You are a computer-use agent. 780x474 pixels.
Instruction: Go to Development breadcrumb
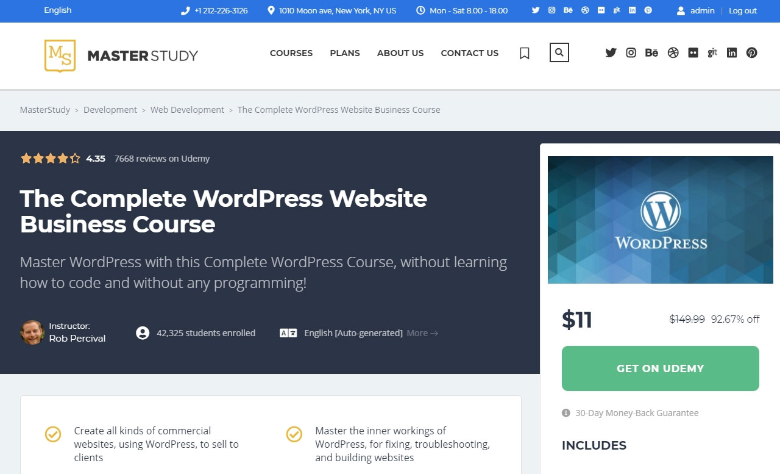[x=110, y=110]
